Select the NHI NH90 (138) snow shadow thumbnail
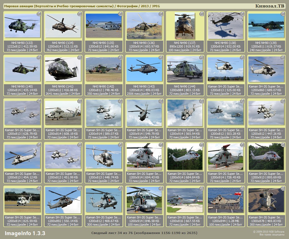This screenshot has height=239, width=289. (226, 26)
